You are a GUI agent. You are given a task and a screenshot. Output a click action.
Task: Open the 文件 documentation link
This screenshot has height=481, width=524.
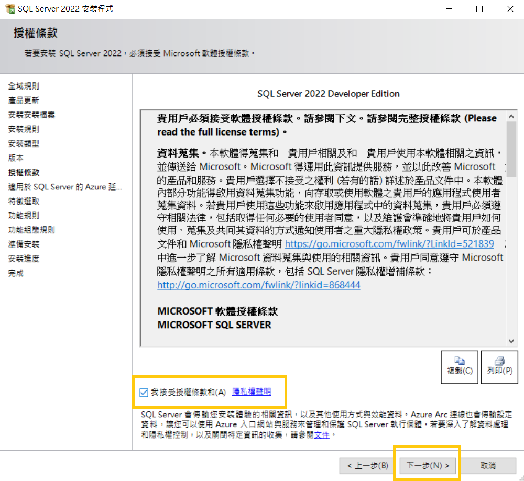pyautogui.click(x=322, y=435)
